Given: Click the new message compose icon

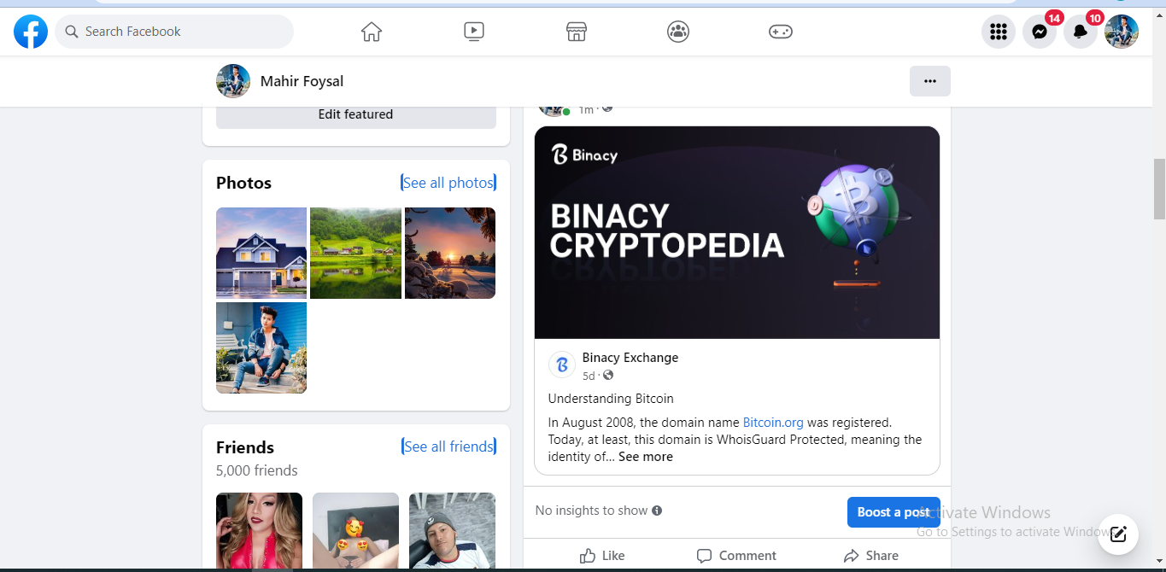Looking at the screenshot, I should pos(1118,534).
